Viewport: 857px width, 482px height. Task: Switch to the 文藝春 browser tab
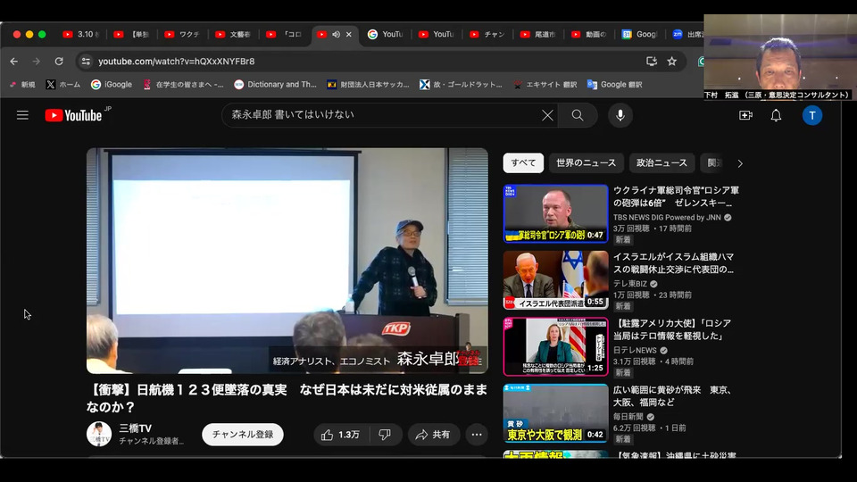pos(234,35)
